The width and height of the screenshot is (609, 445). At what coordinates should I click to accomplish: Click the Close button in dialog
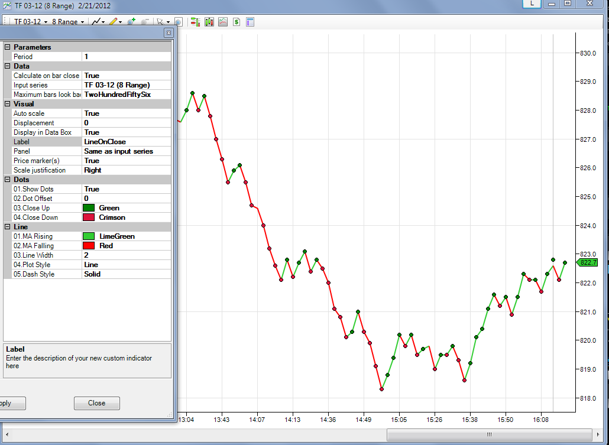coord(97,403)
